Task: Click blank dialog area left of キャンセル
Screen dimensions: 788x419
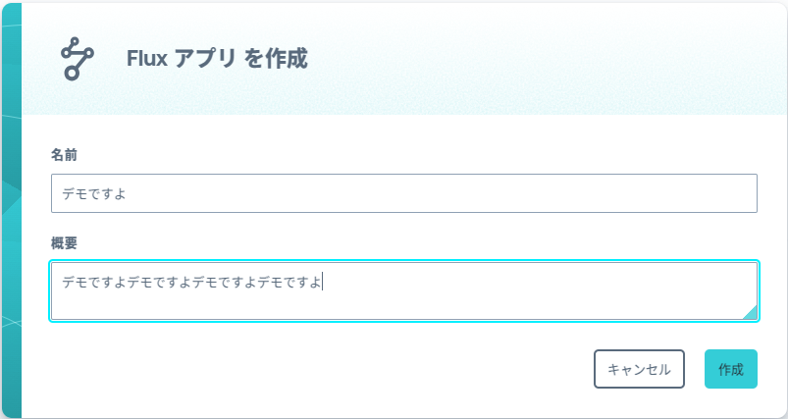Action: click(322, 369)
